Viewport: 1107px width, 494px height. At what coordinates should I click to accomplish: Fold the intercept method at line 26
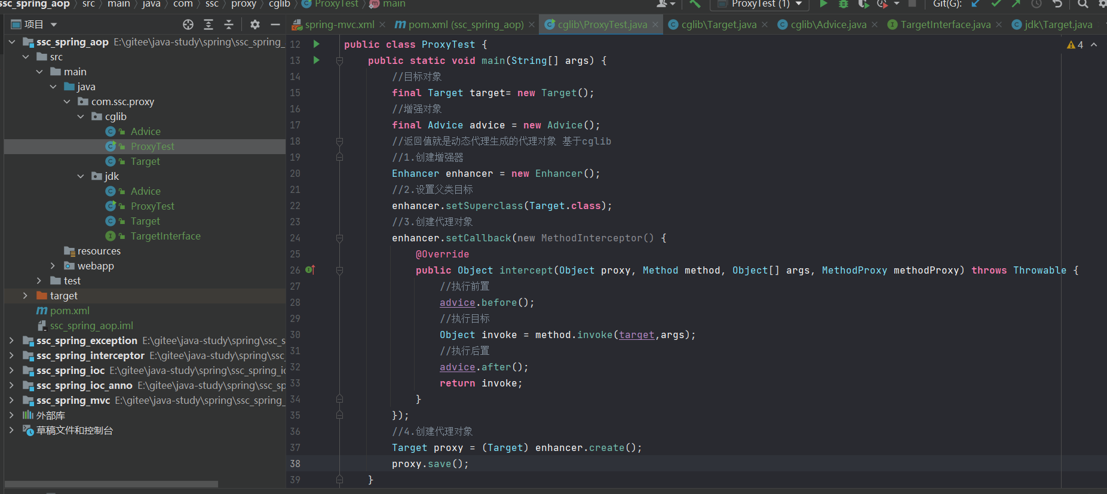[x=339, y=271]
